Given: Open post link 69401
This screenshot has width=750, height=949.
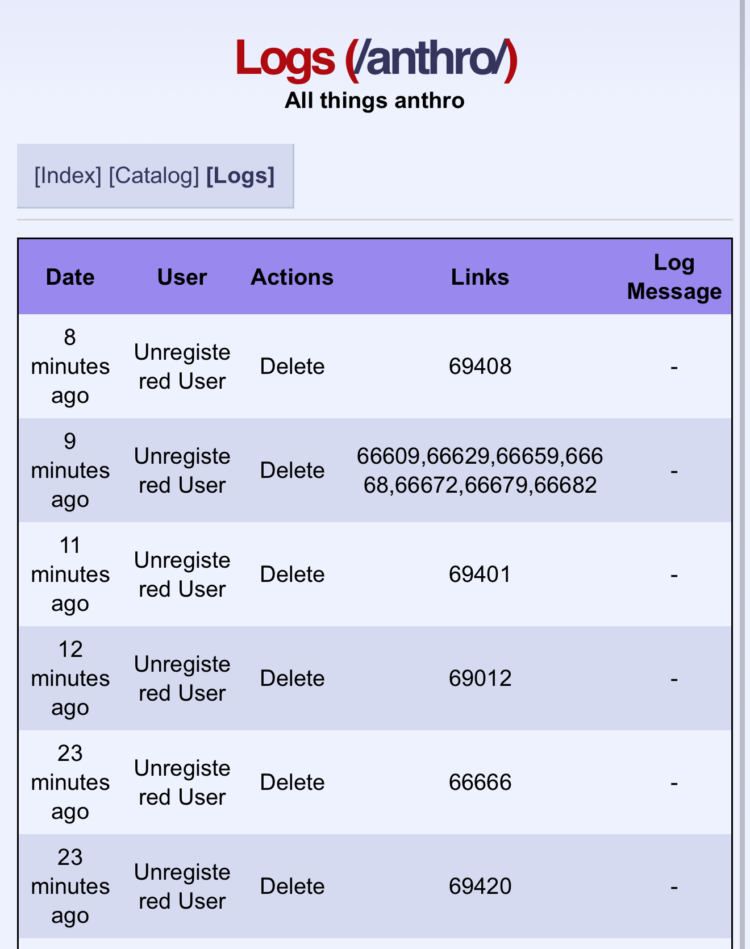Looking at the screenshot, I should (480, 575).
